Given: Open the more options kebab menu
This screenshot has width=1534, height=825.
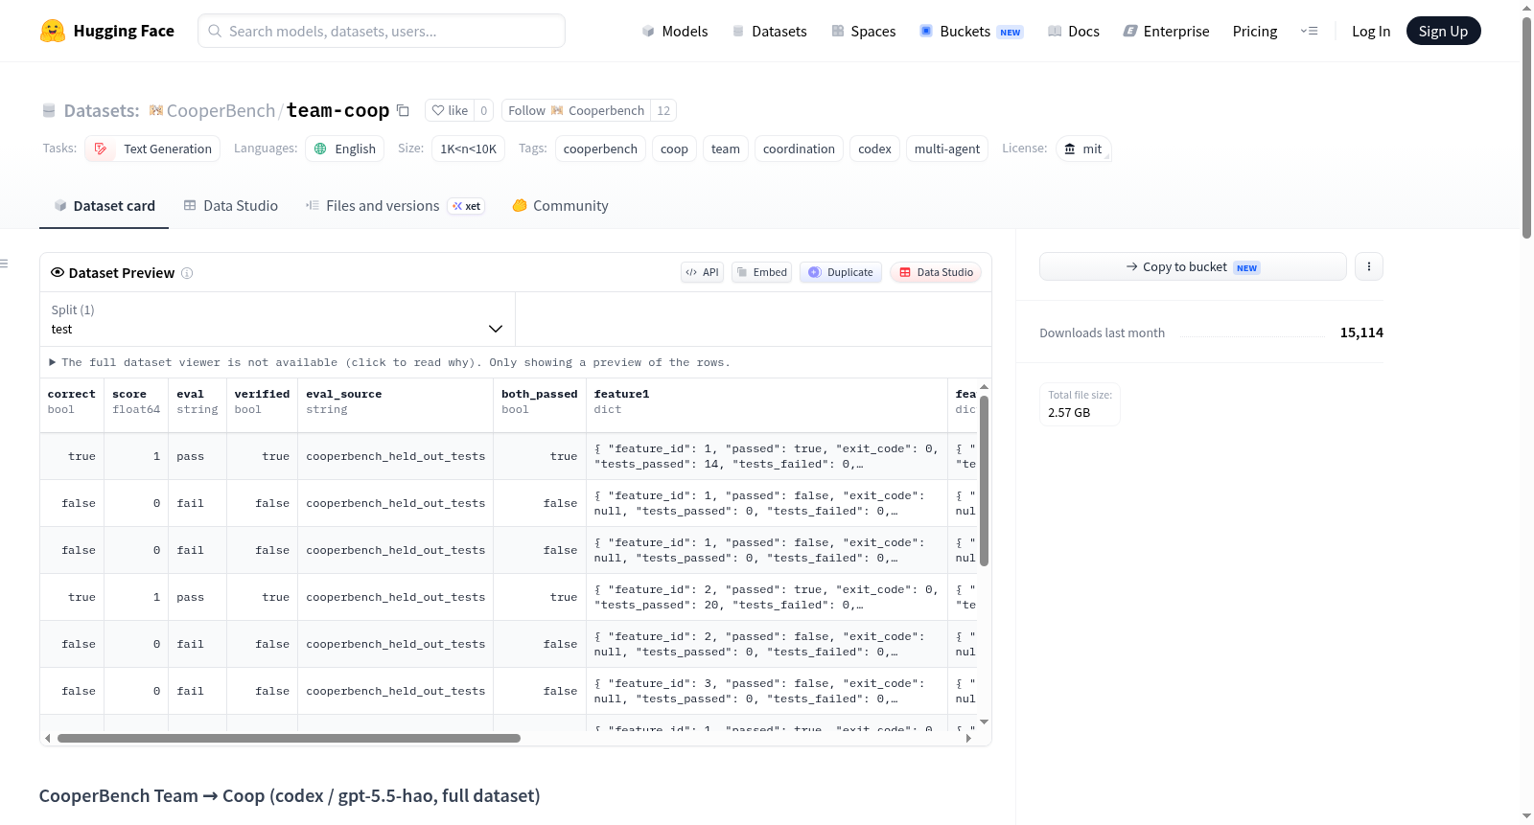Looking at the screenshot, I should pyautogui.click(x=1369, y=266).
